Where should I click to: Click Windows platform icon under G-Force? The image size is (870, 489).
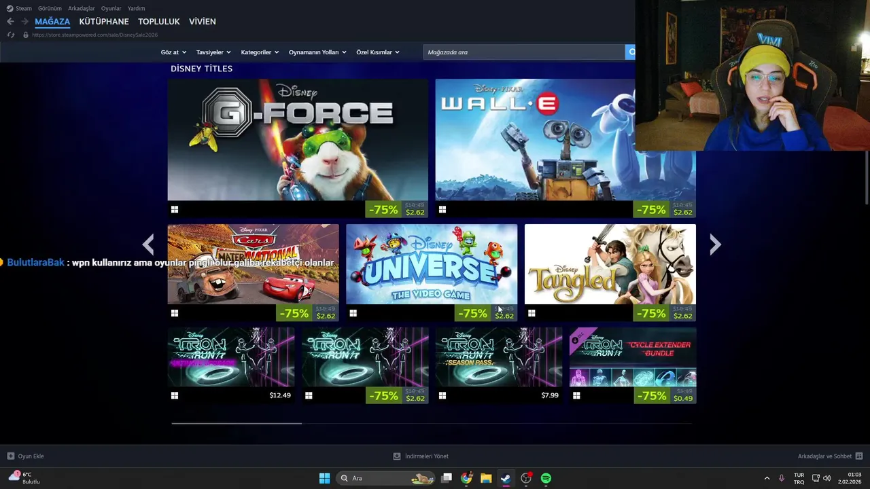coord(175,210)
